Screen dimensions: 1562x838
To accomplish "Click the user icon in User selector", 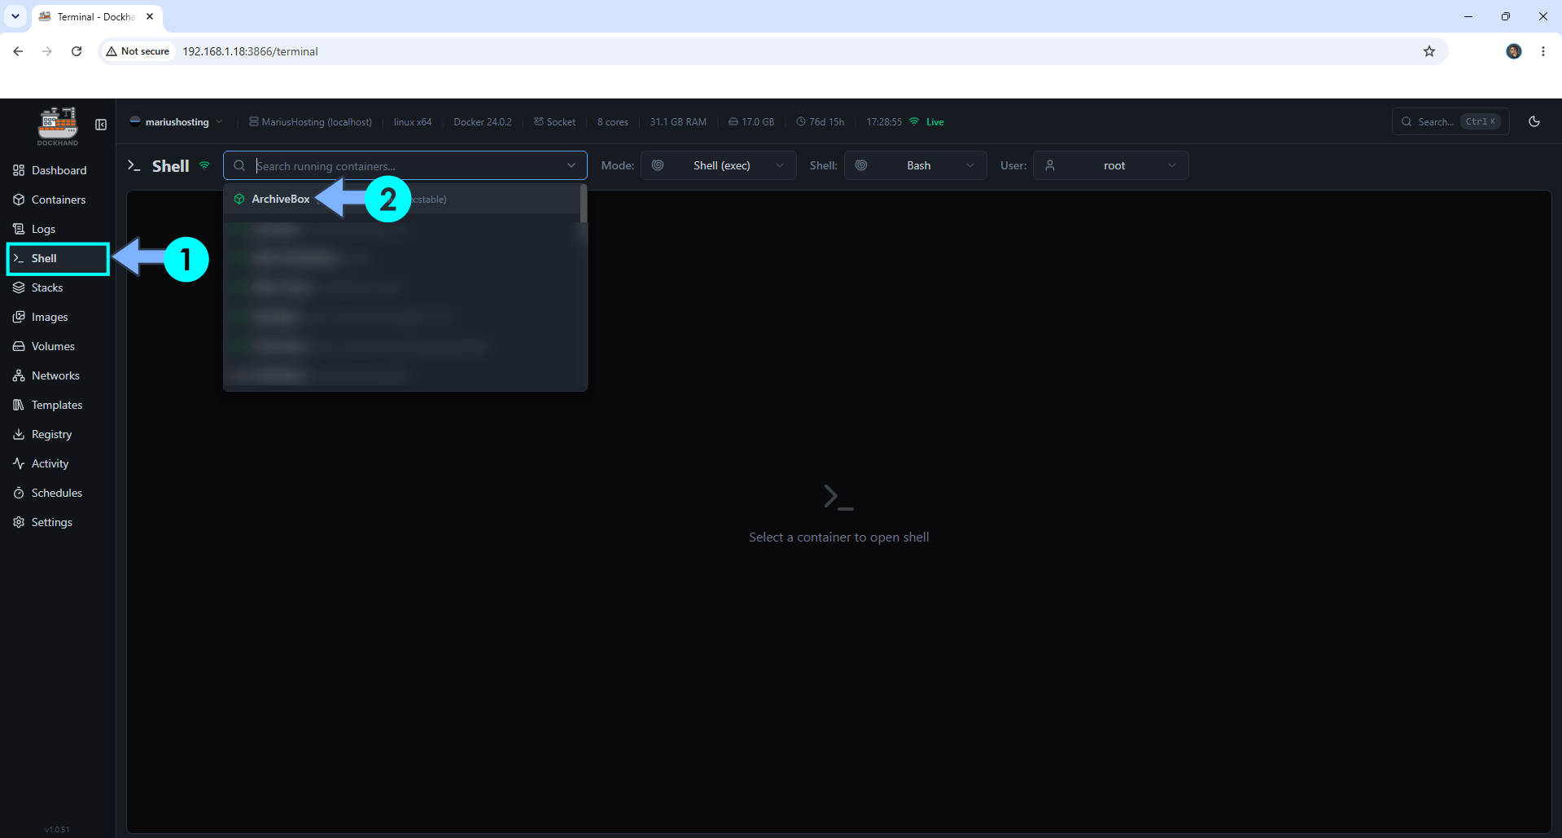I will (x=1050, y=165).
